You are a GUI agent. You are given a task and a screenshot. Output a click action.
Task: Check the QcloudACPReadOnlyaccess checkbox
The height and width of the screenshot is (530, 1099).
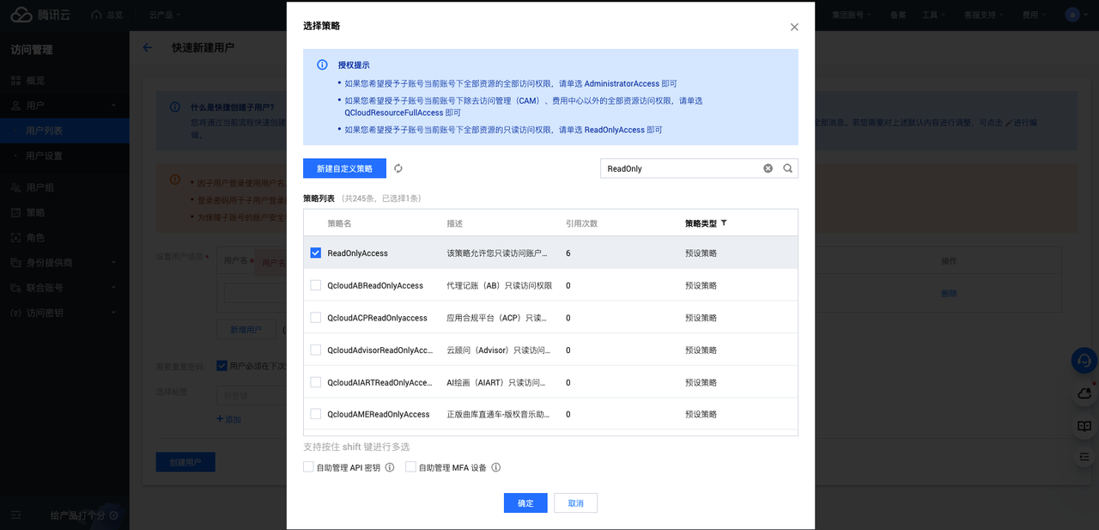(x=316, y=318)
